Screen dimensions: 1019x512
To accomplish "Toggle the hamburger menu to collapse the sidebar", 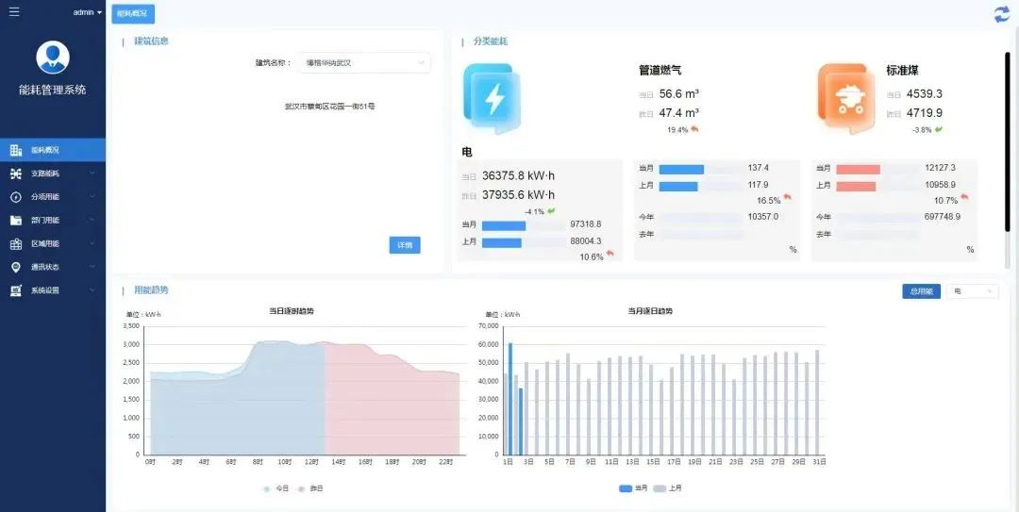I will tap(13, 11).
